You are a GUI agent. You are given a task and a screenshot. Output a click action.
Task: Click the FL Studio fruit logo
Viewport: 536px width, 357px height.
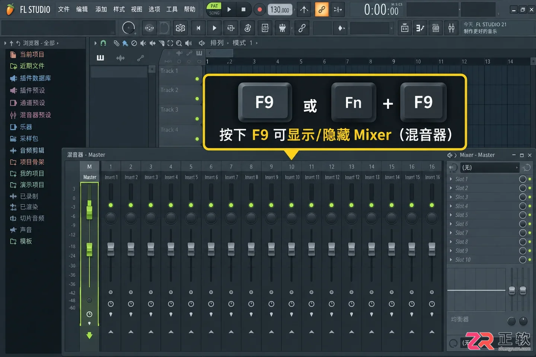[x=10, y=9]
